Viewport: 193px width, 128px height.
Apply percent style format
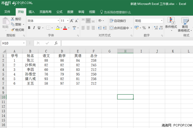[x=144, y=28]
